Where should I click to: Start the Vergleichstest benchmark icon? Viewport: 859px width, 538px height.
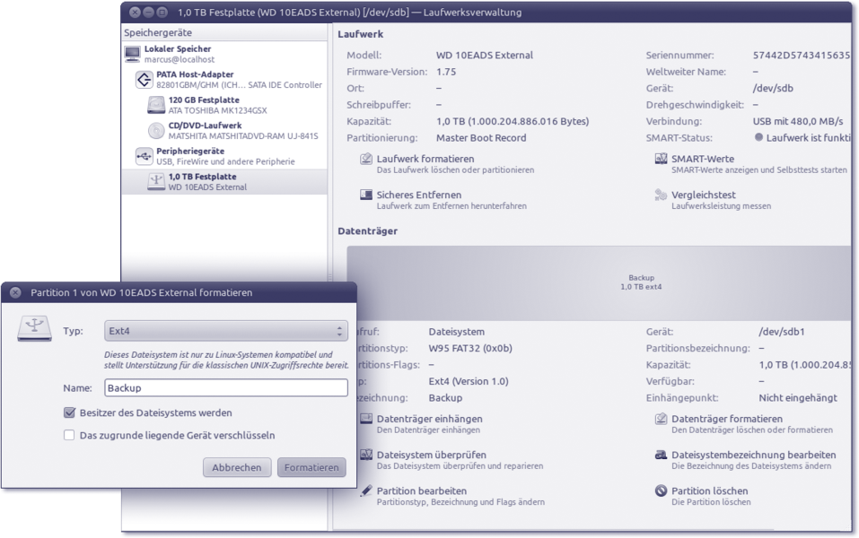[661, 195]
